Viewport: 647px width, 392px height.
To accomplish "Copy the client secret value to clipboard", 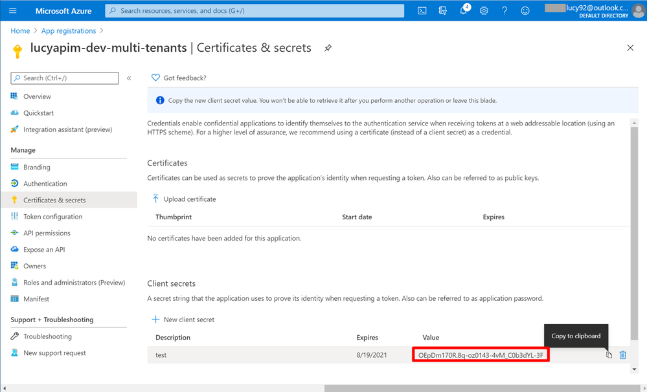I will point(609,355).
